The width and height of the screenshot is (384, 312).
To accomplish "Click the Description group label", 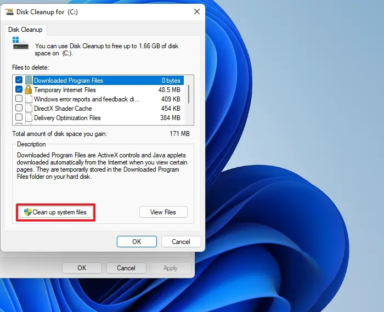I will 31,144.
